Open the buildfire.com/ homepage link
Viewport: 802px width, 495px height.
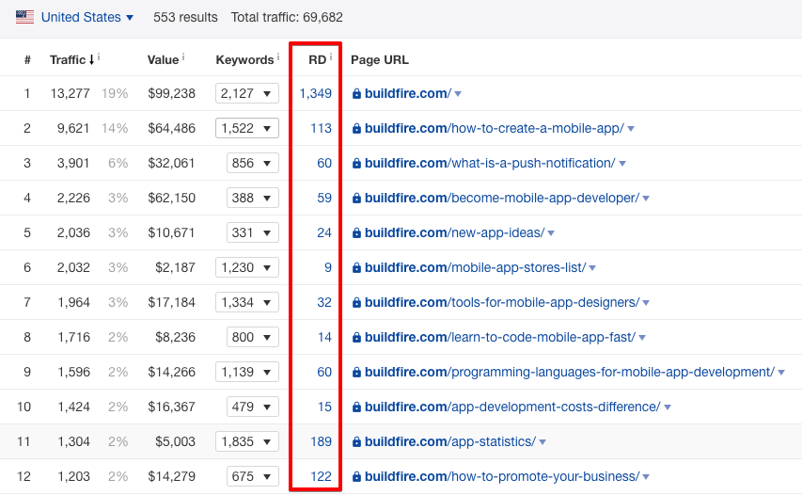408,94
